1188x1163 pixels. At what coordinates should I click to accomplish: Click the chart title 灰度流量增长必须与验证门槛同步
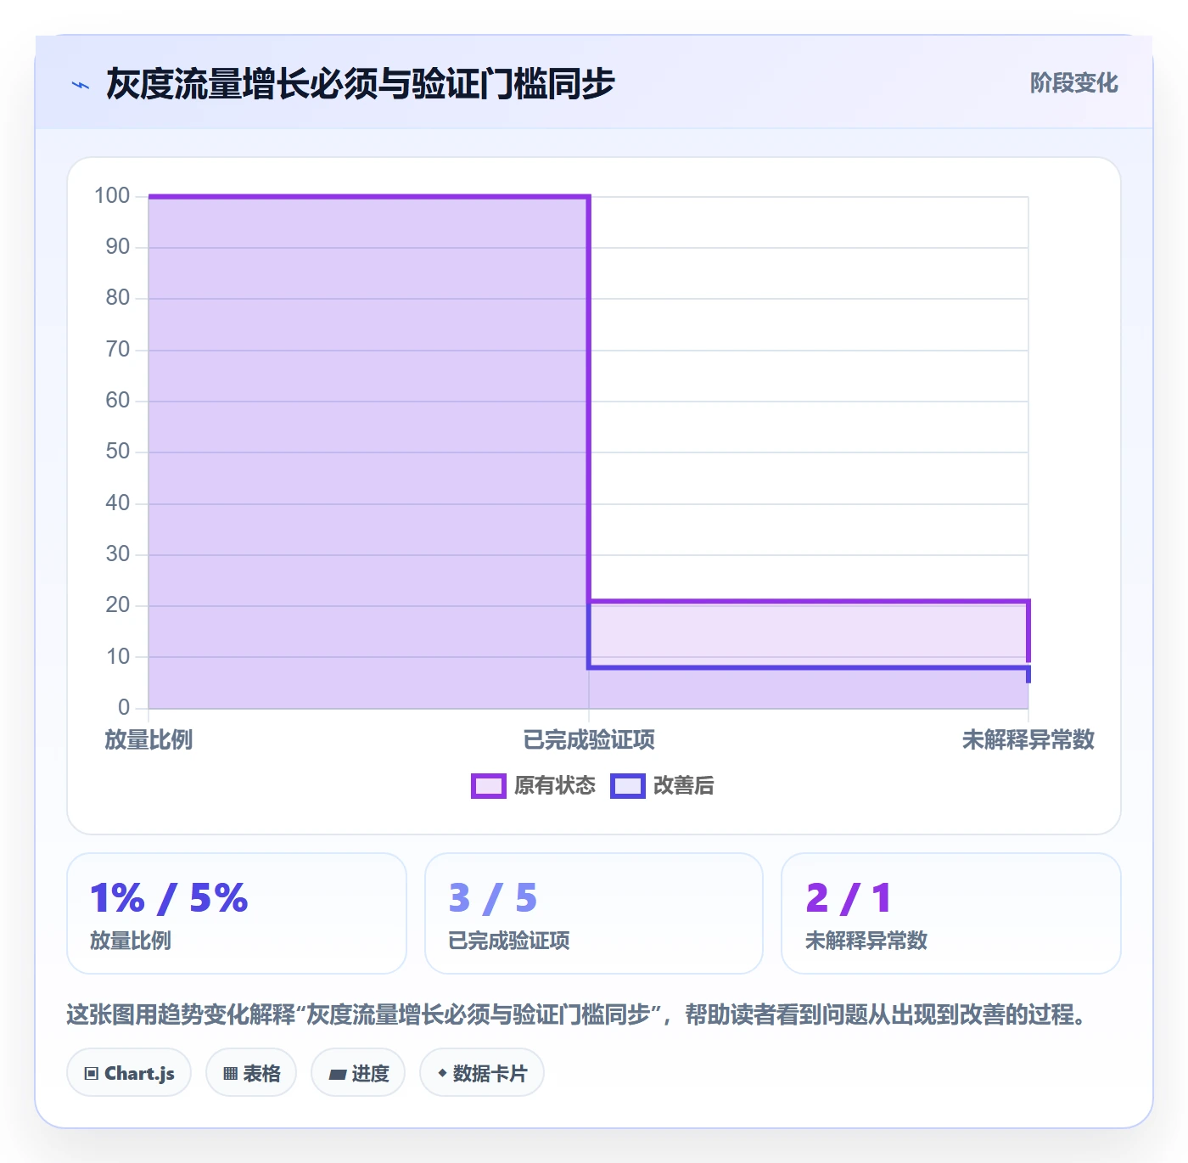point(360,84)
